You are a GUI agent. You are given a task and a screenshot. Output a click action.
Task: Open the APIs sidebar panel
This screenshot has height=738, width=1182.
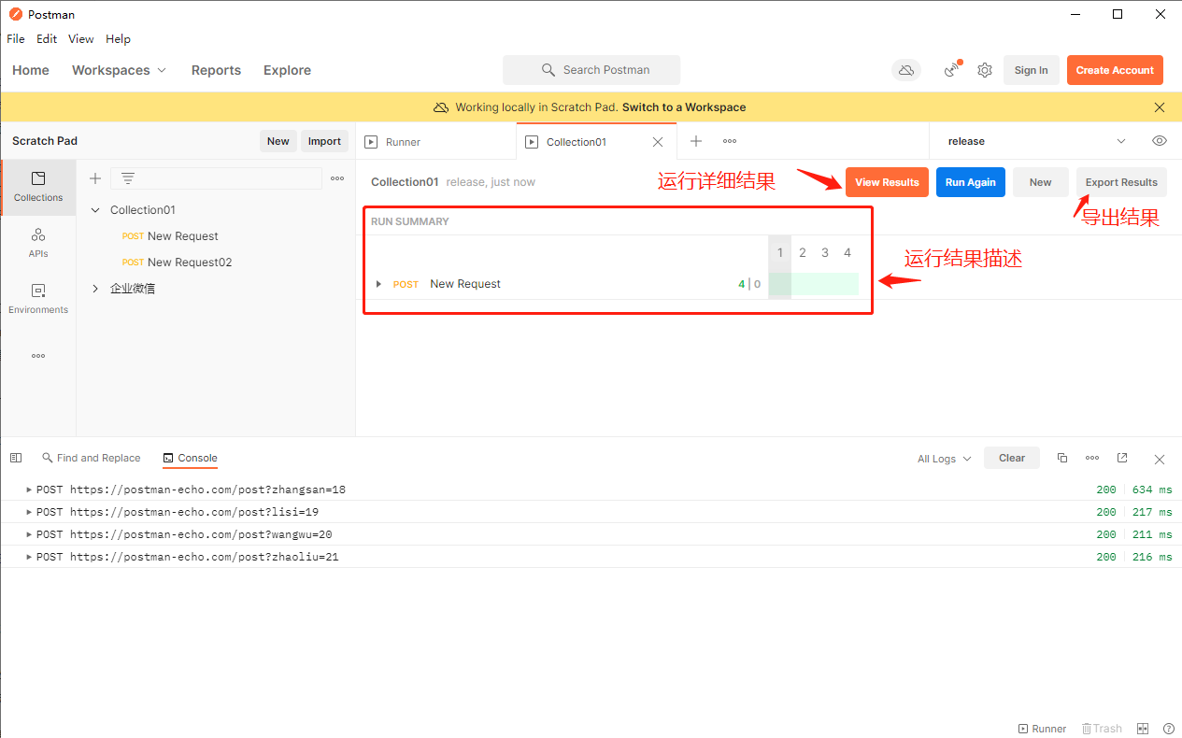coord(38,242)
